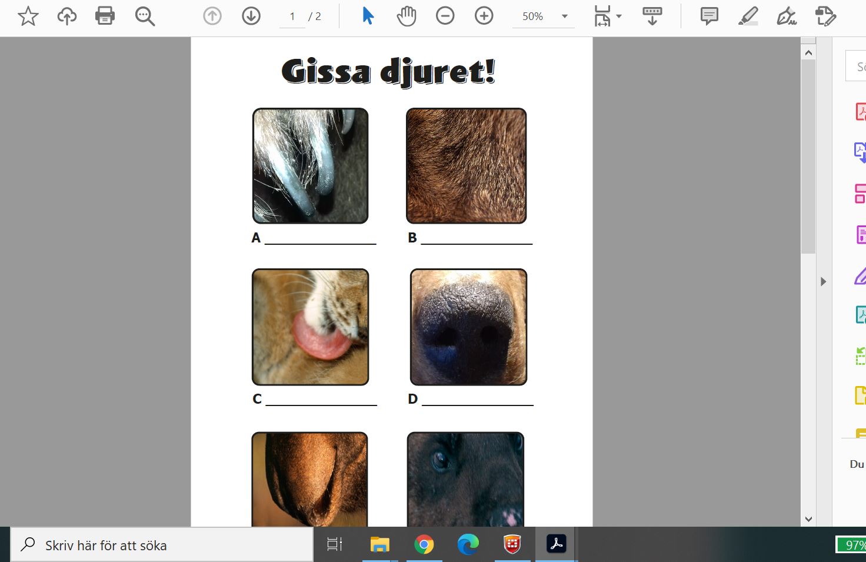Open the Fill & Sign tool
This screenshot has height=562, width=866.
tap(786, 16)
